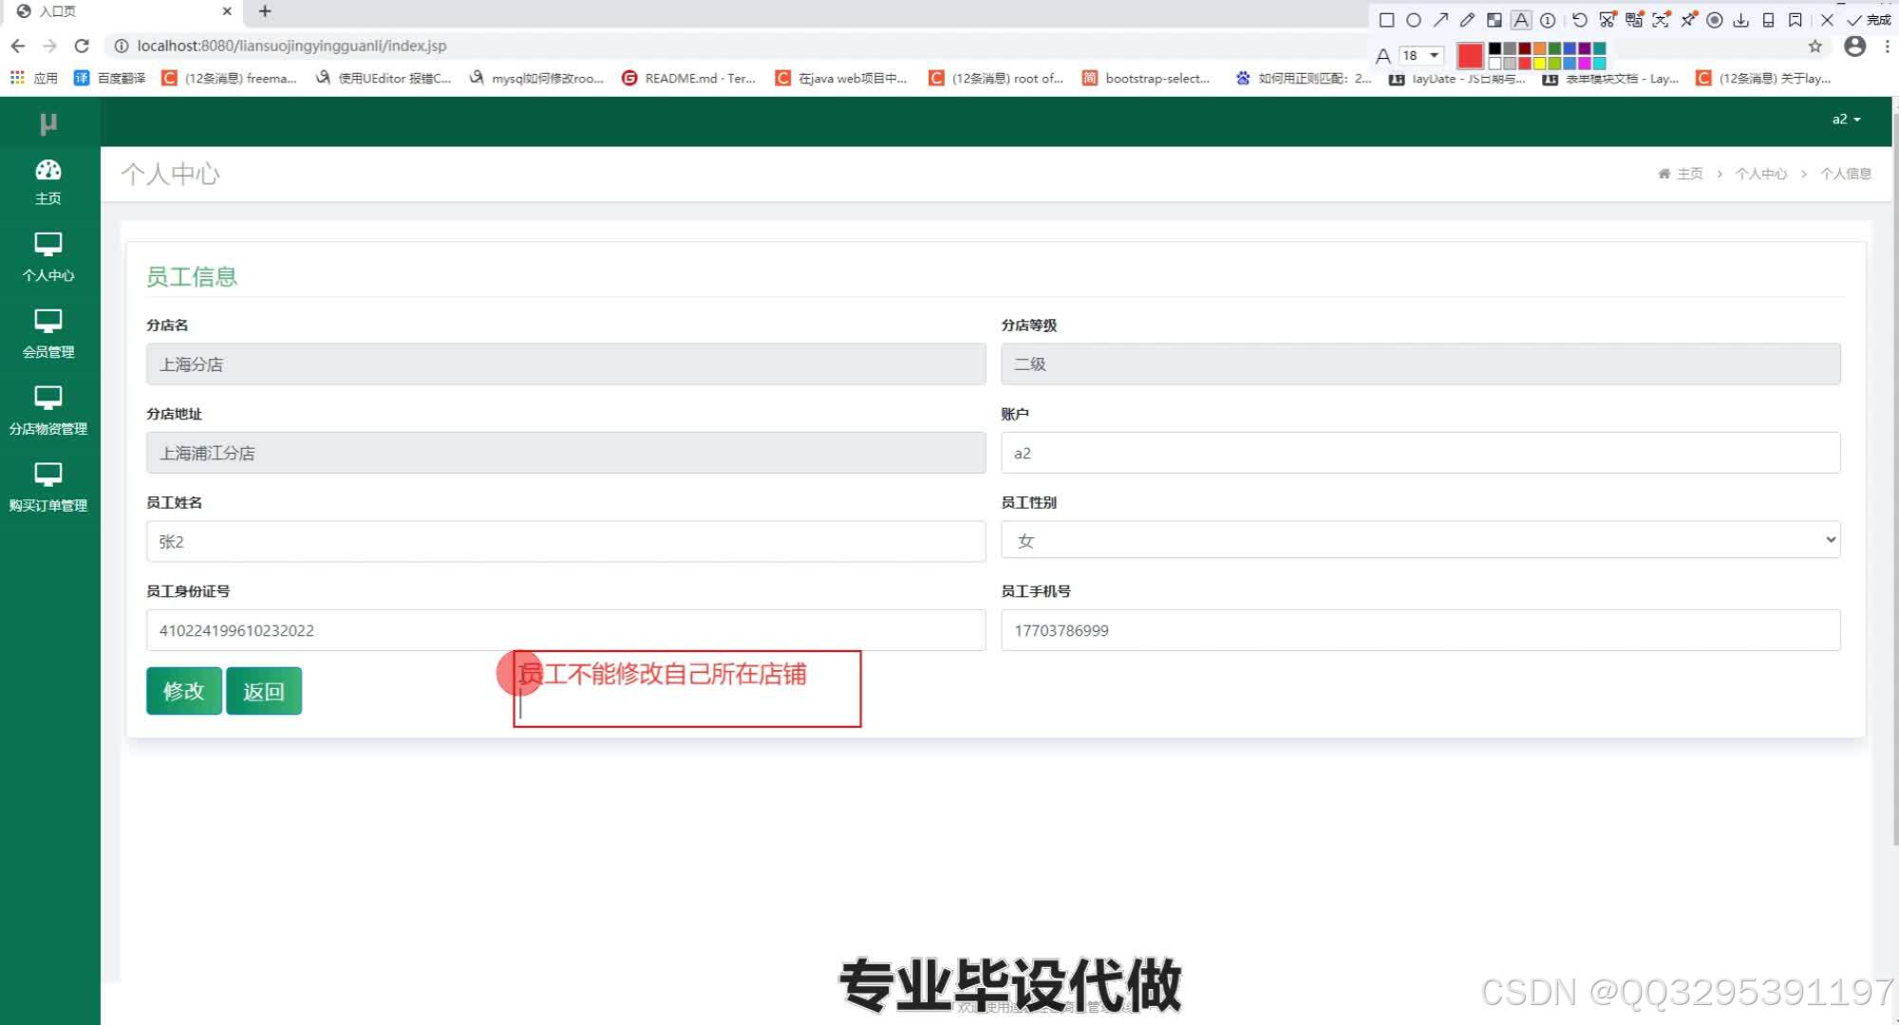Pick the yellow color swatch

point(1539,64)
